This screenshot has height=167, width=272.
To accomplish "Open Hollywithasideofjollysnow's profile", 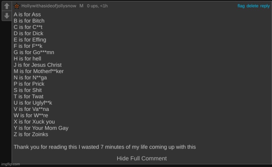I will pyautogui.click(x=49, y=6).
